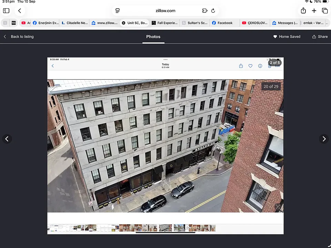This screenshot has height=248, width=331.
Task: Close the Unit 5C tab with X
Action: point(123,23)
